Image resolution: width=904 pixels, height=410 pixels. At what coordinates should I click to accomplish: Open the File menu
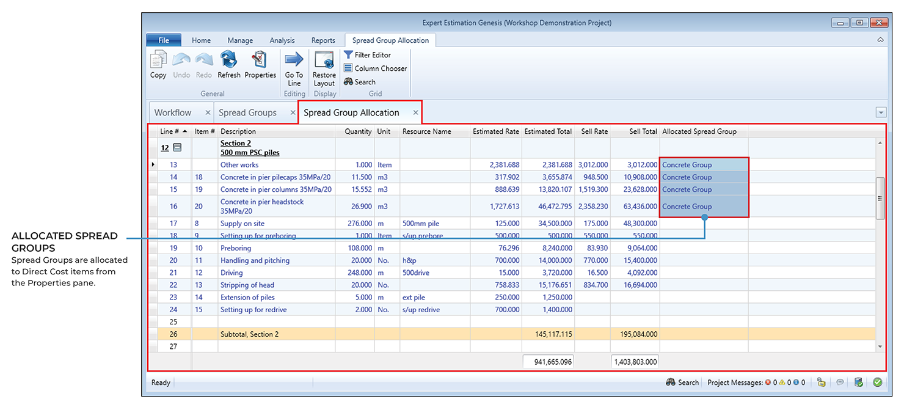click(164, 40)
